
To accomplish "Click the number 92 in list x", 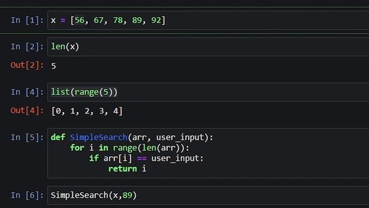I will click(156, 20).
